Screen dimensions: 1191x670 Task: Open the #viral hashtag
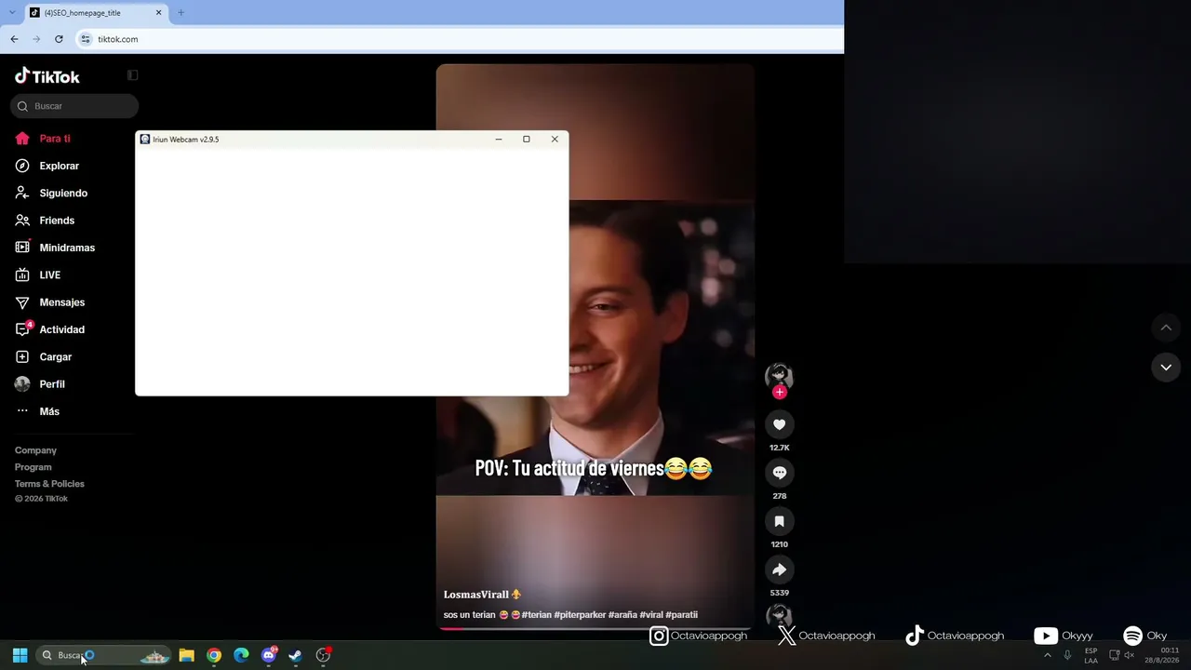[x=650, y=615]
